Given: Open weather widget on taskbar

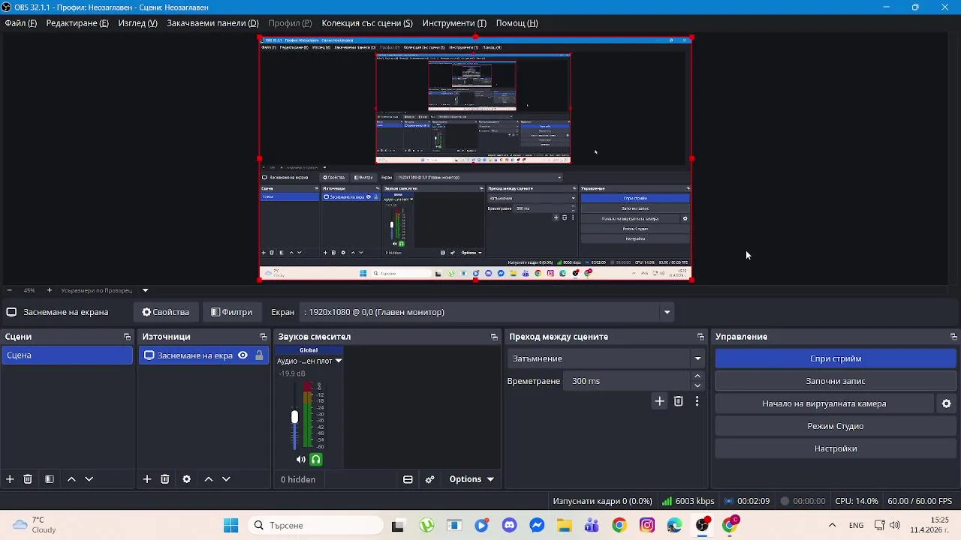Looking at the screenshot, I should click(35, 525).
